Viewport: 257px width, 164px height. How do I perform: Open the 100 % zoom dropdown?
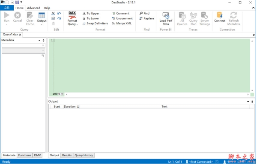62,94
